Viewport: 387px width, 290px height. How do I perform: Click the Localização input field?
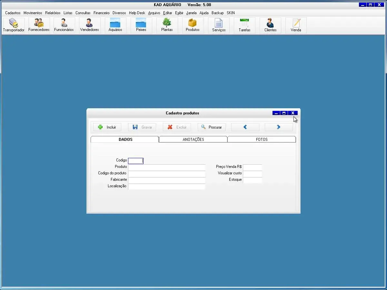(167, 187)
